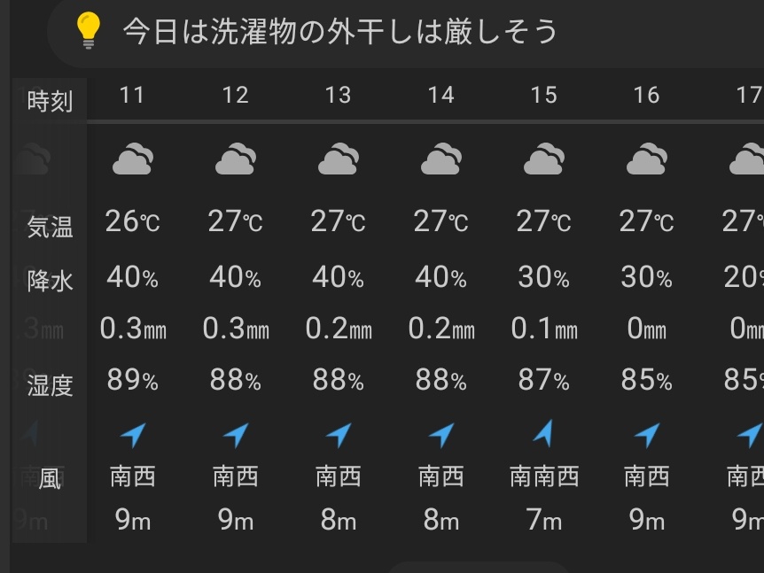Click the cloudy icon for 13 o'clock
Image resolution: width=764 pixels, height=573 pixels.
point(339,159)
